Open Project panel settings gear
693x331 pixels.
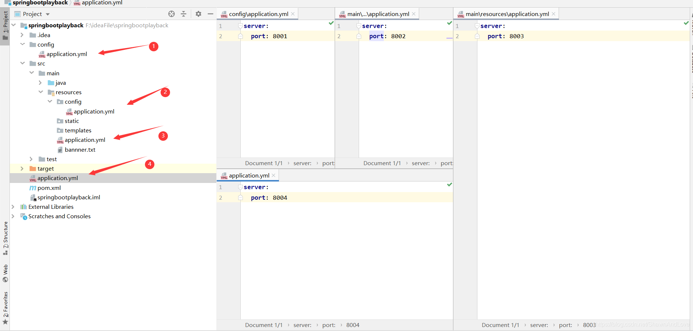pos(198,14)
